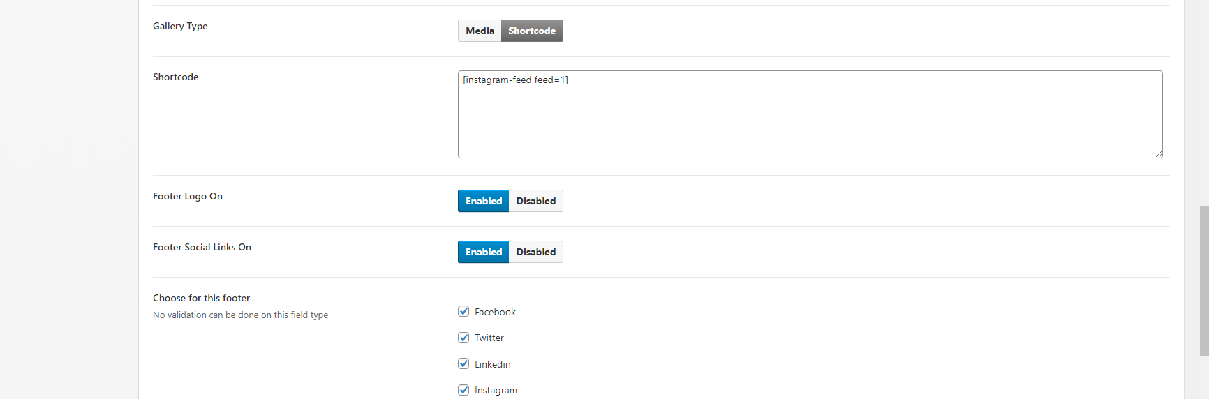Click the Choose for this footer heading
The image size is (1209, 399).
tap(201, 298)
